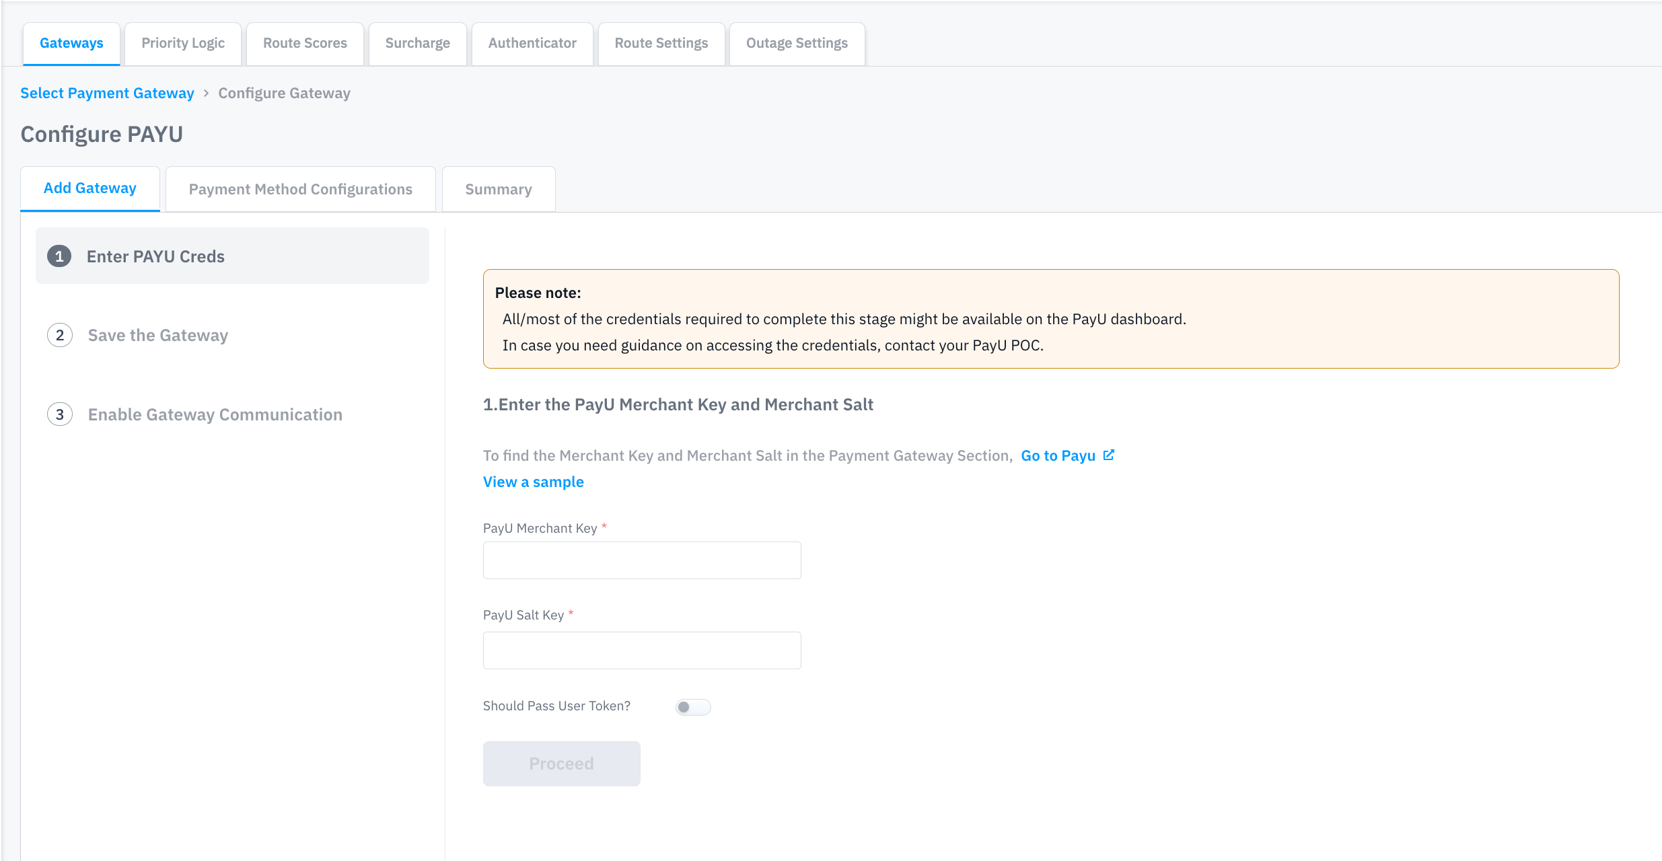Select Enable Gateway Communication step

click(215, 414)
